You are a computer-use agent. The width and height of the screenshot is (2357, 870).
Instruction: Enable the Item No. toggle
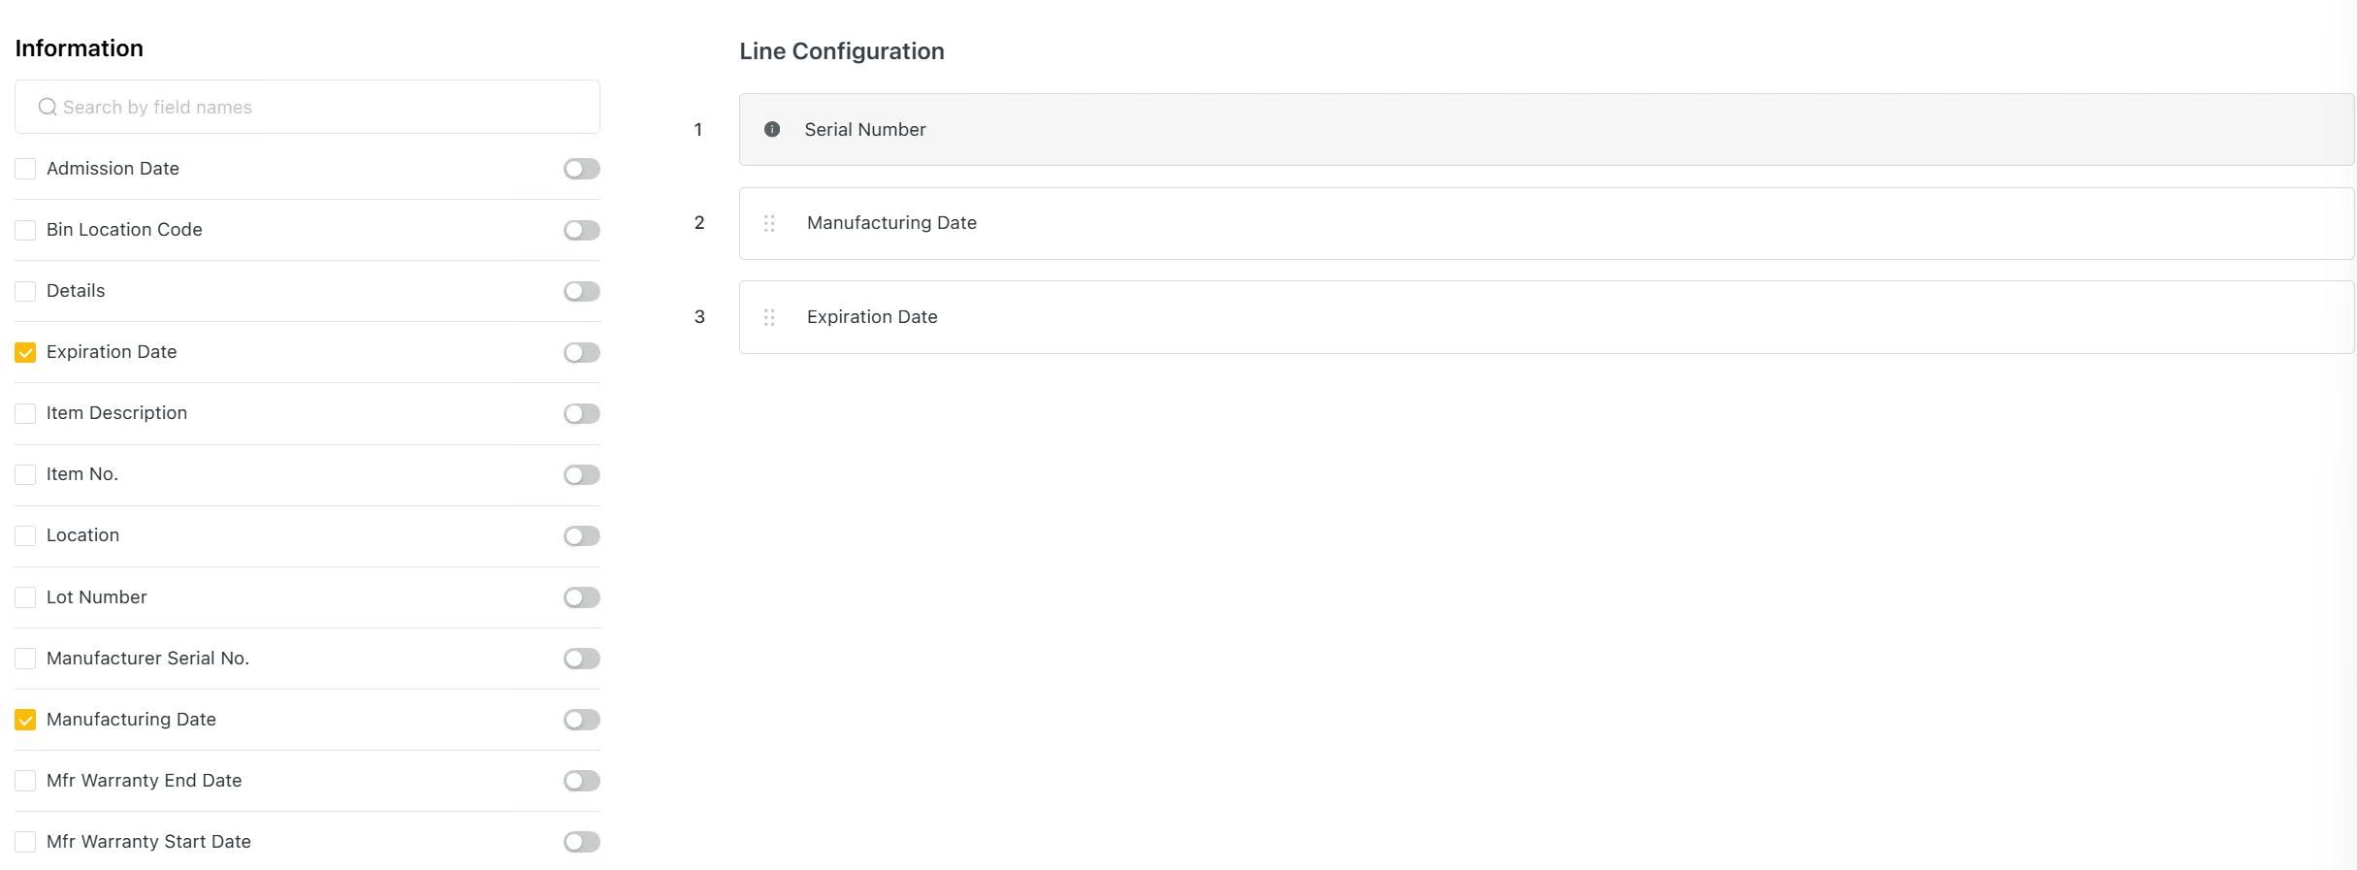(581, 474)
